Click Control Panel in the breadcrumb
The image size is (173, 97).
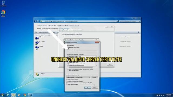point(47,21)
